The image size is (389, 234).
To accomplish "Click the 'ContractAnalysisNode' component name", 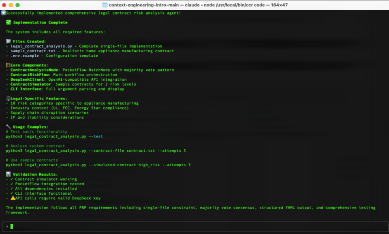I will click(x=34, y=70).
